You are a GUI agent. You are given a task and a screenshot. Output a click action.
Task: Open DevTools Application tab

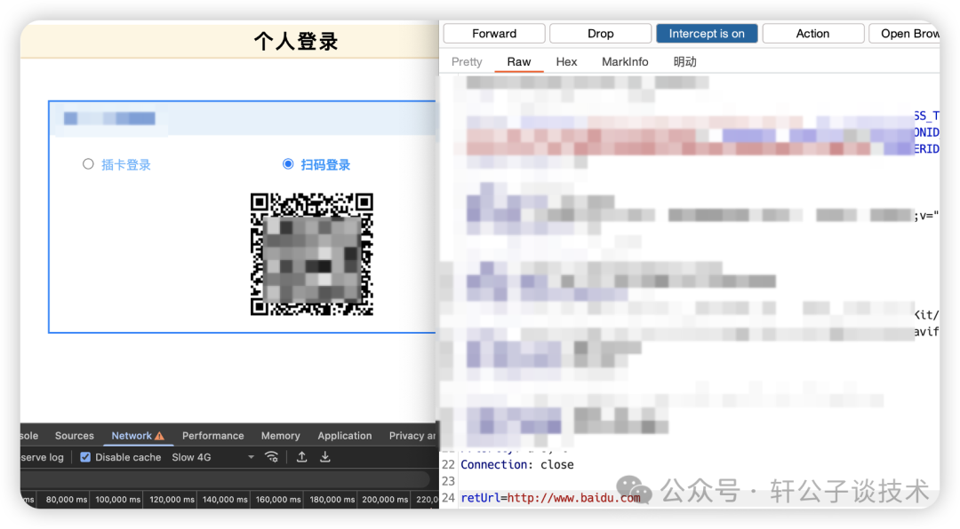click(x=345, y=436)
